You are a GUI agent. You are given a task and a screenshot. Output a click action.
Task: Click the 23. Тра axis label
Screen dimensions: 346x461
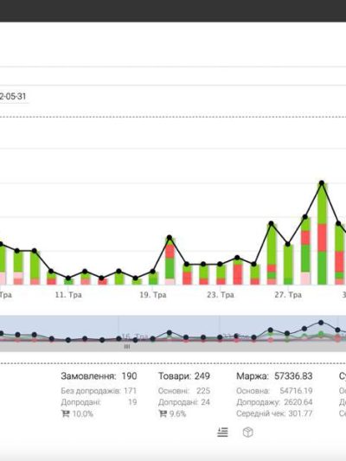[221, 295]
